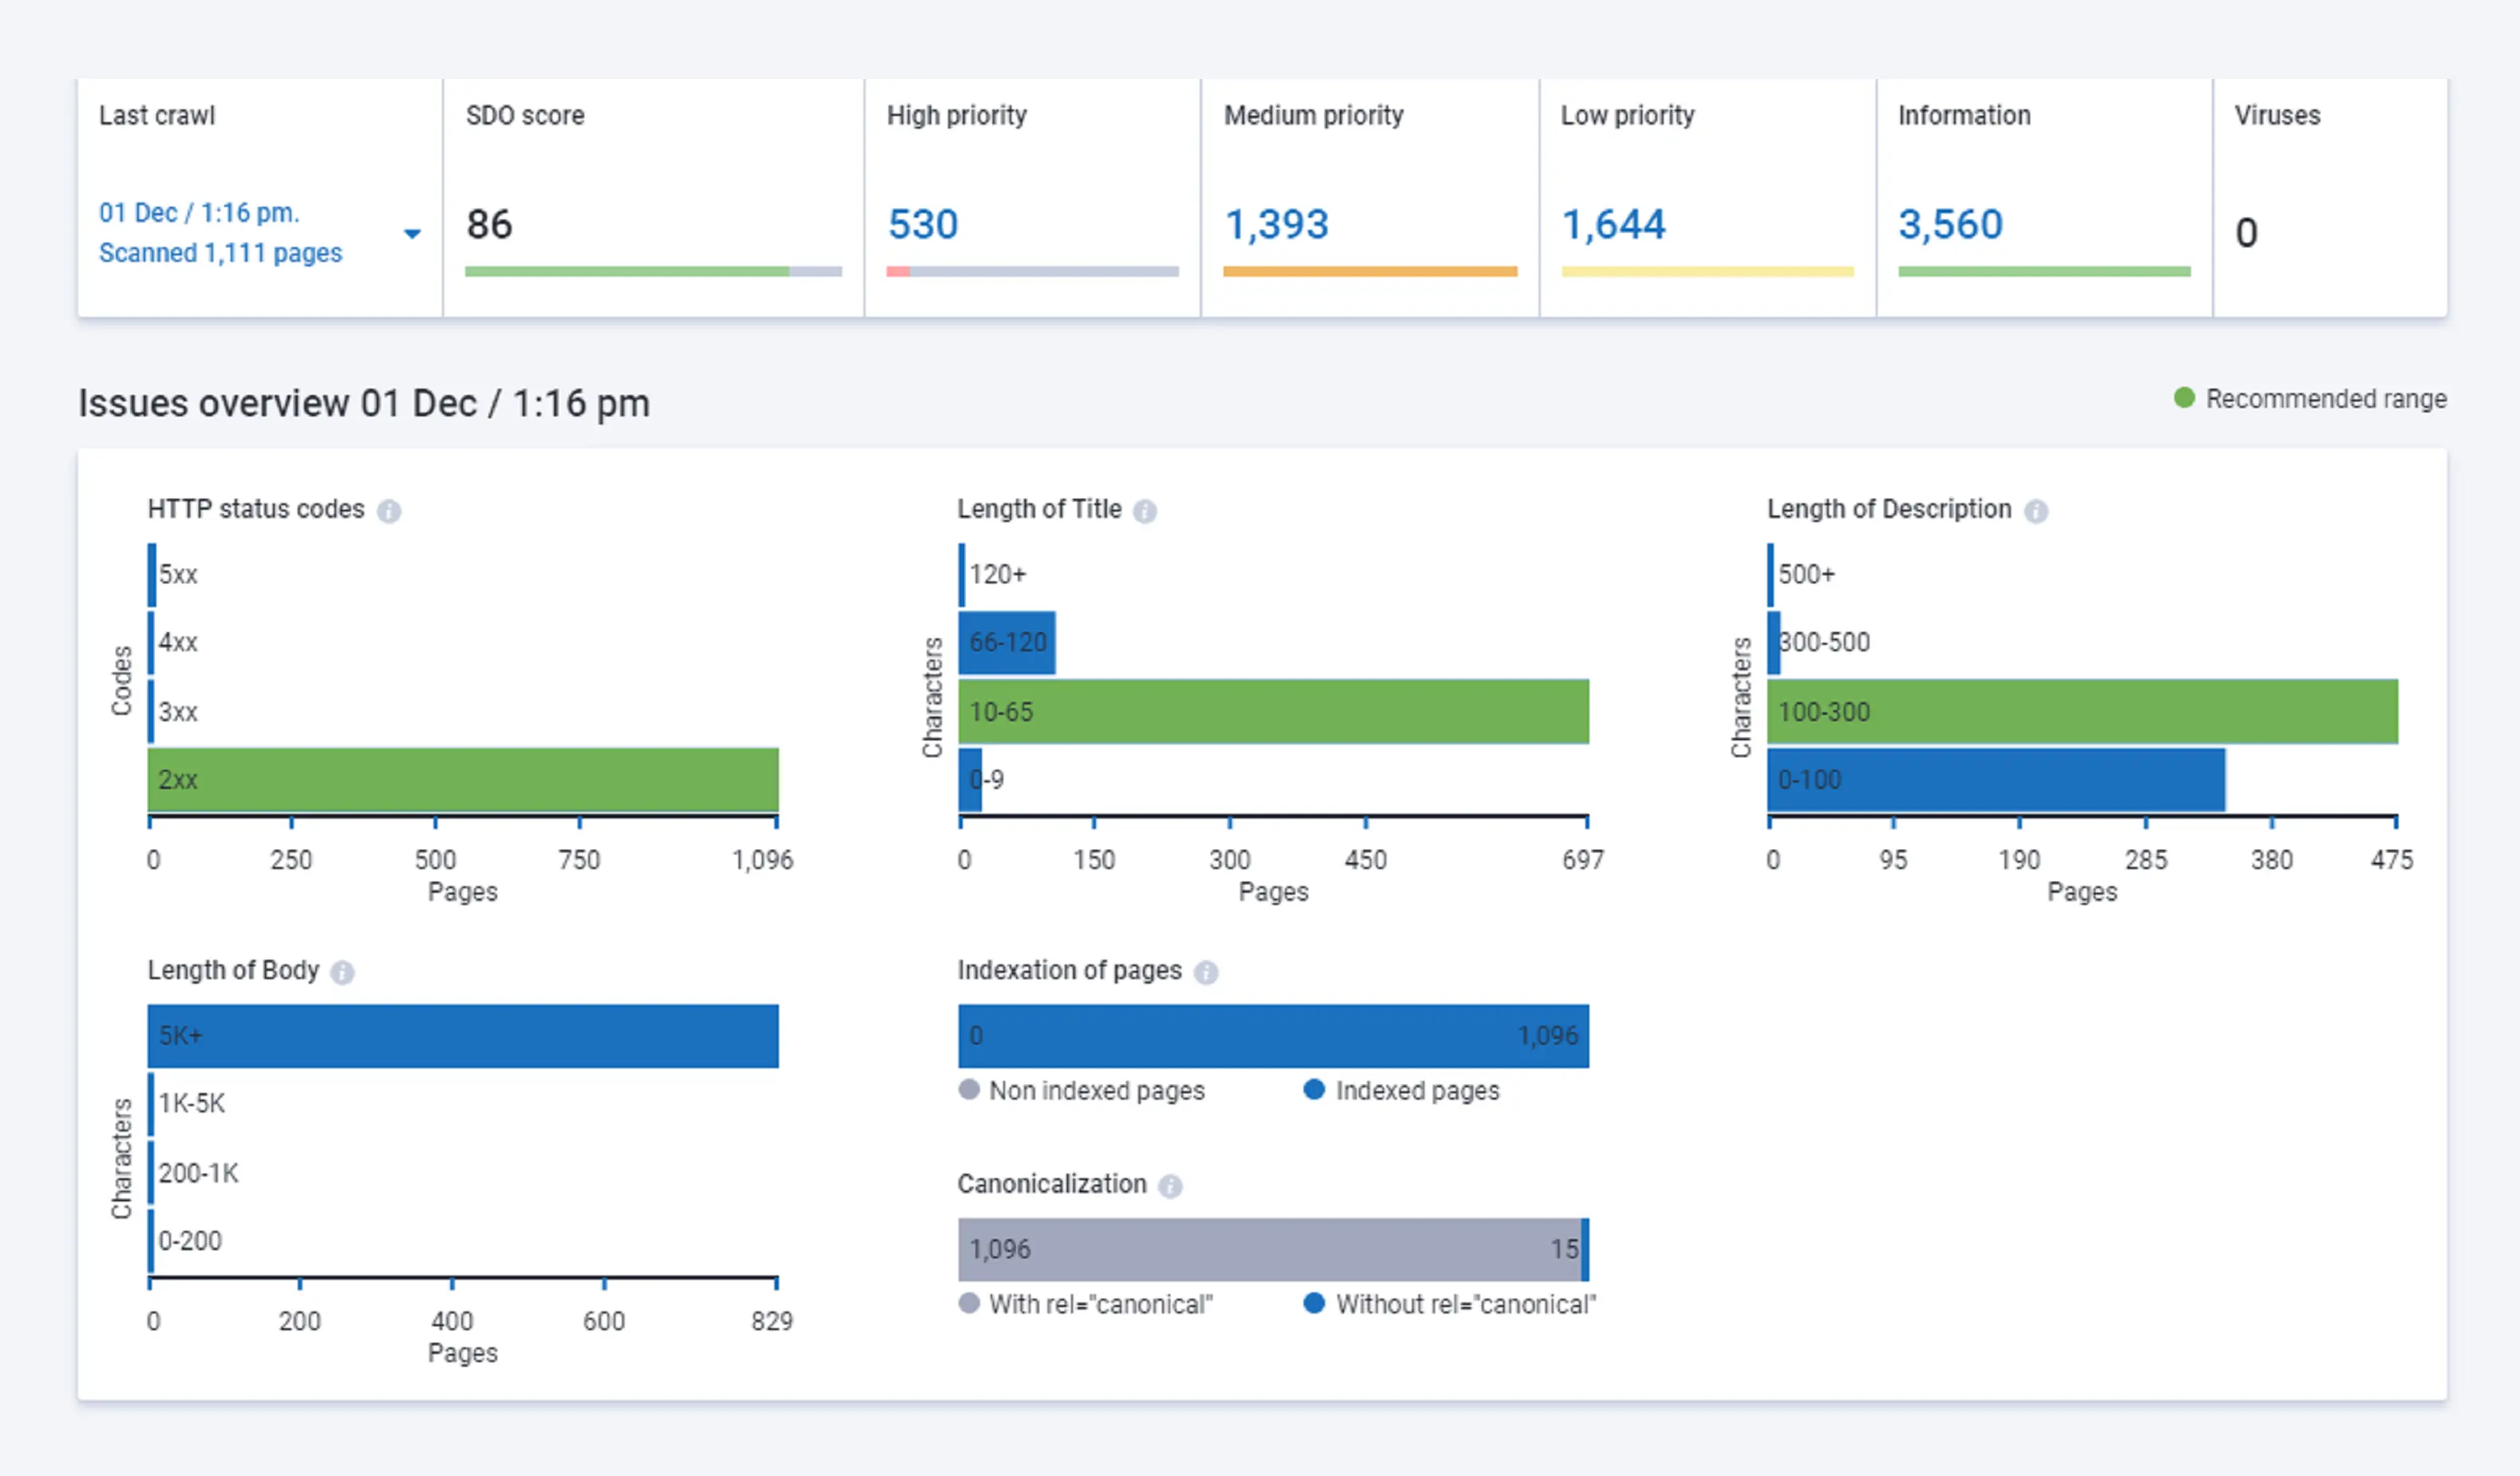Select the green 2xx status codes bar
The height and width of the screenshot is (1476, 2520).
pyautogui.click(x=463, y=779)
